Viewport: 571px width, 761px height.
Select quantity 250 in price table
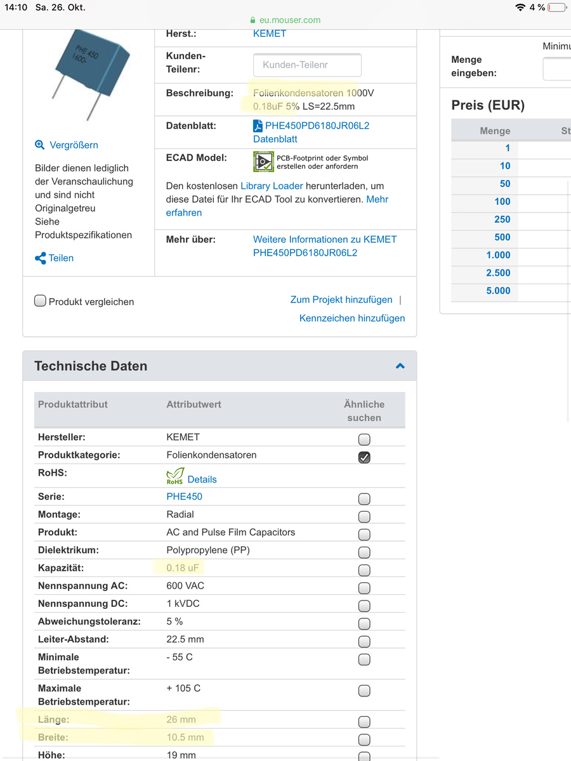(x=502, y=219)
